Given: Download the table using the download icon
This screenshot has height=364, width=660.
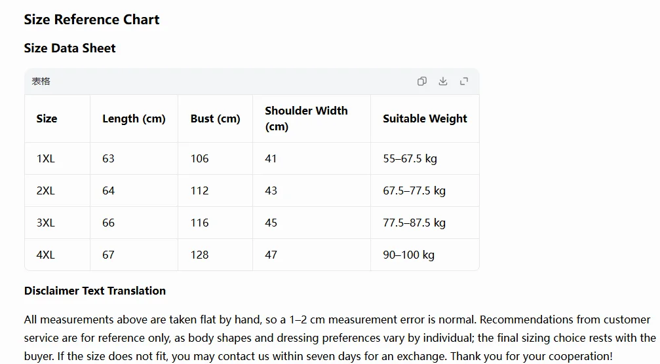Looking at the screenshot, I should click(x=443, y=81).
